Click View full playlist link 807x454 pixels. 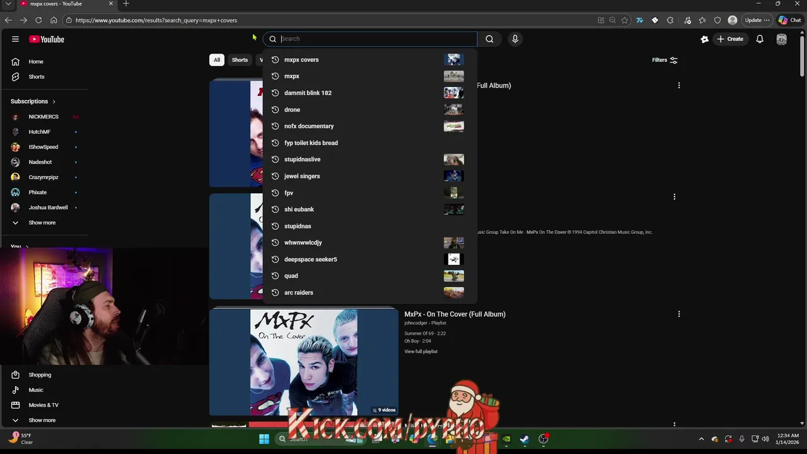(x=421, y=351)
